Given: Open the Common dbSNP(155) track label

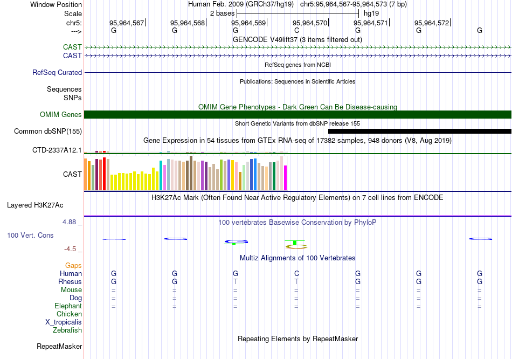Looking at the screenshot, I should (x=48, y=131).
